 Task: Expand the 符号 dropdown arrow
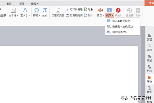40,15
